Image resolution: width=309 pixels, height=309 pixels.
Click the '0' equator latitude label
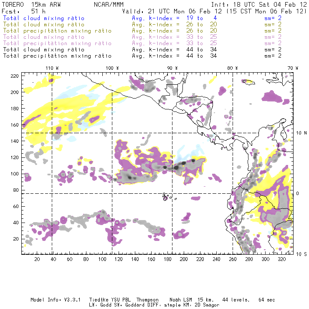coord(298,193)
